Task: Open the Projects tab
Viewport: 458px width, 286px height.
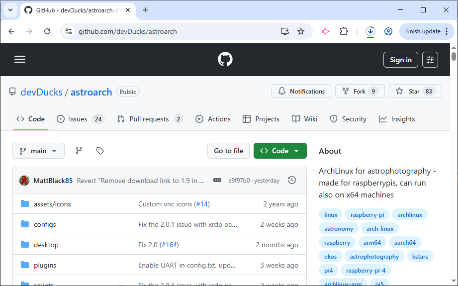Action: (261, 119)
